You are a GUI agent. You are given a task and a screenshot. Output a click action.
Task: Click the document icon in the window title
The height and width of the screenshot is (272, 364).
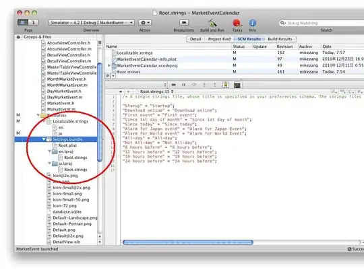155,13
